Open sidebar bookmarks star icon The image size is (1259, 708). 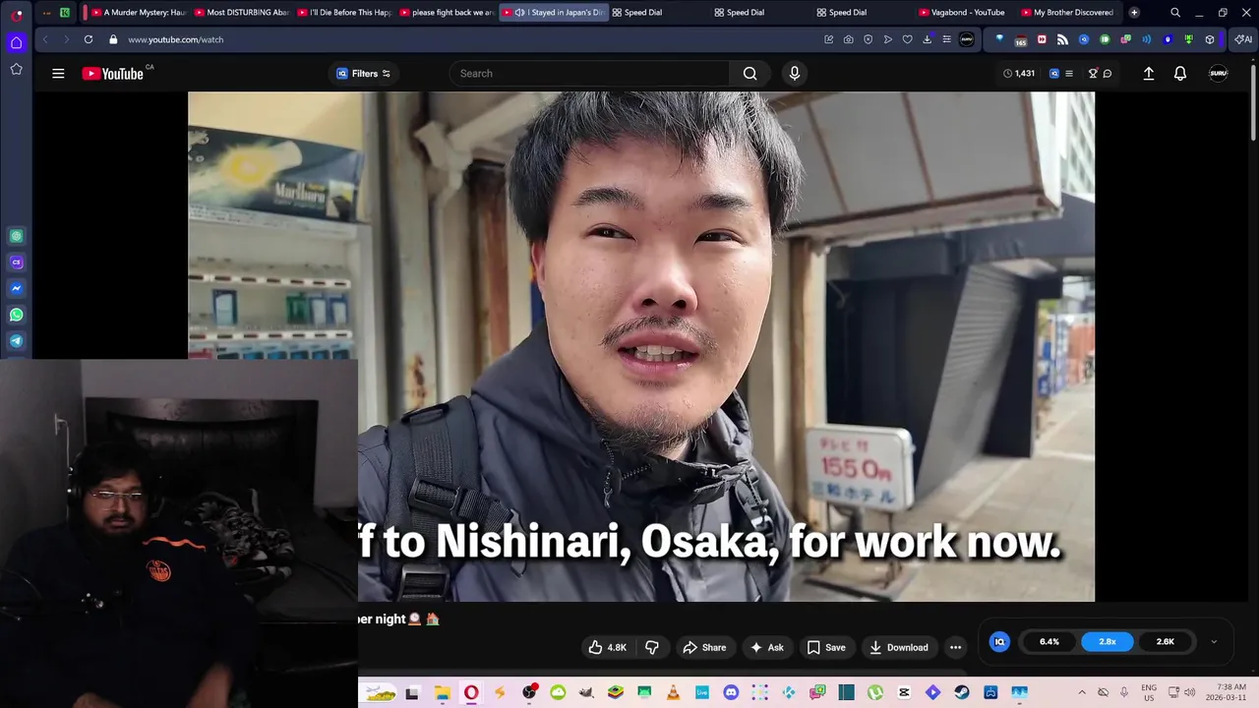(x=16, y=69)
